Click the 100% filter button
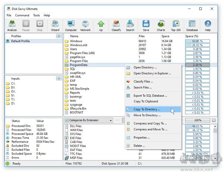This screenshot has width=223, height=172. coord(198,120)
